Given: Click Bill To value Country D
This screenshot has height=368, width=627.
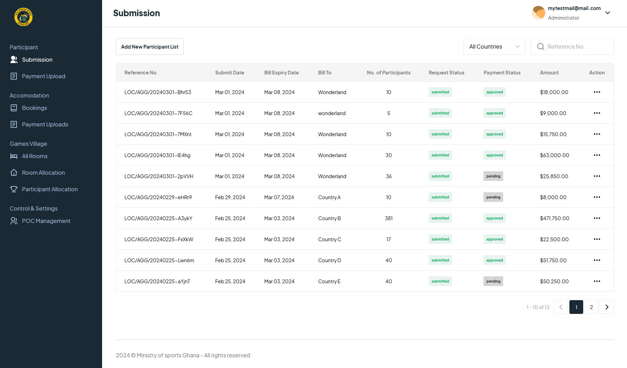Looking at the screenshot, I should tap(329, 260).
